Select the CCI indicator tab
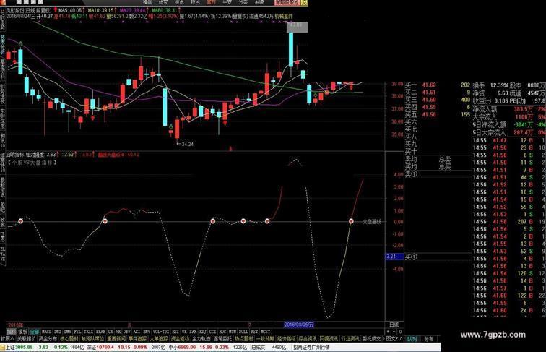Viewport: 546px width, 352px height. point(212,332)
